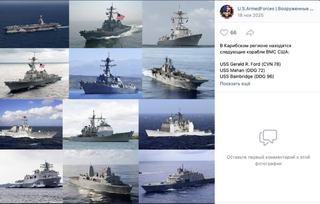Click the empty comments speech bubble icon
Screen dimensions: 320x204
pos(268,138)
